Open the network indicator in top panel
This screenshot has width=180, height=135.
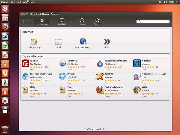(x=160, y=2)
